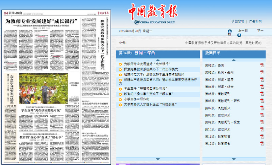The height and width of the screenshot is (165, 272).
Task: Download the PDF for 第03版 新闻·基层
Action: (262, 79)
